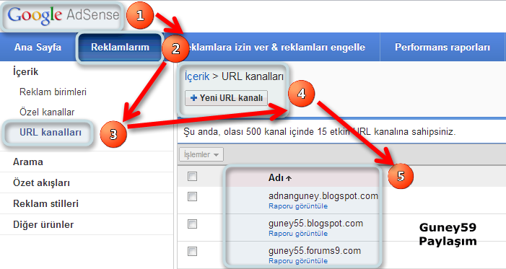Screen dimensions: 506x269
Task: Open Reklam stilleri sidebar section
Action: coord(45,203)
